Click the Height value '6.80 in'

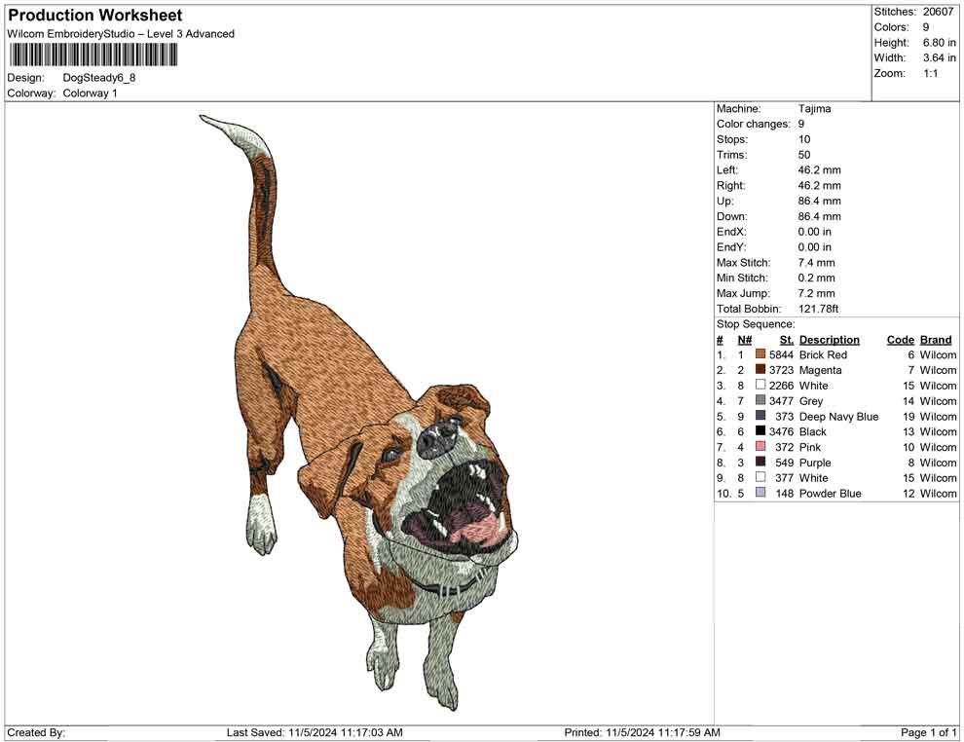(x=940, y=43)
